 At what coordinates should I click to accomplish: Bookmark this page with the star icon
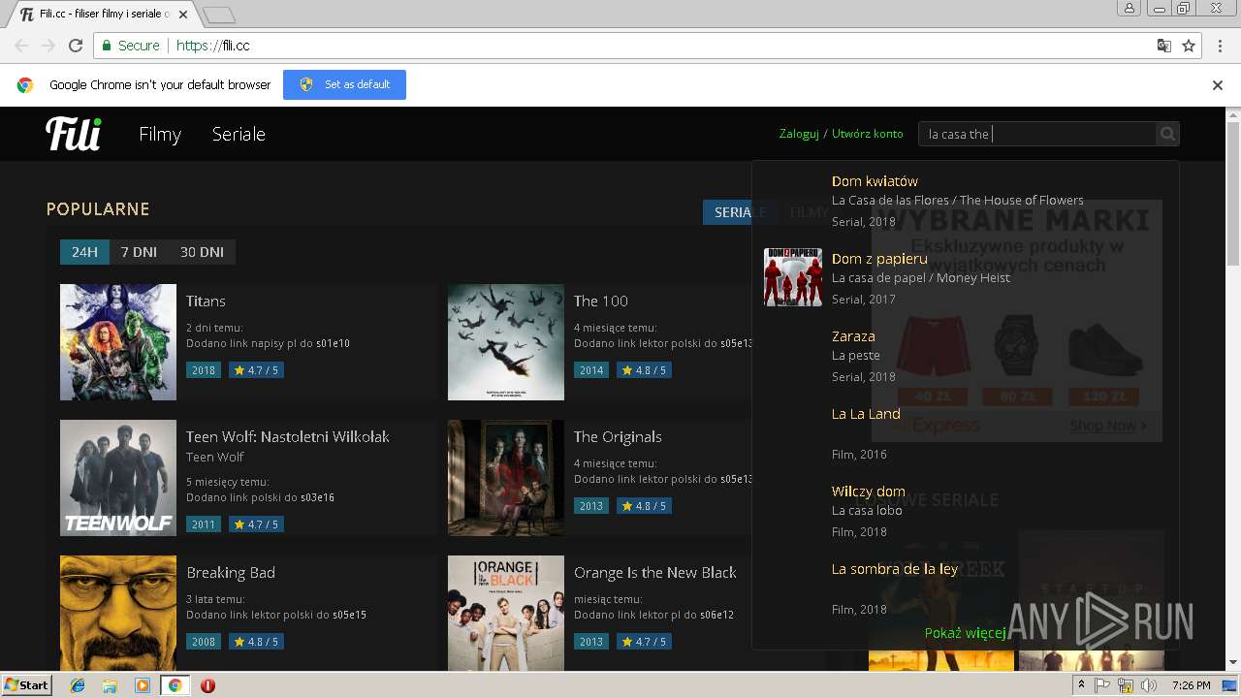[1189, 46]
